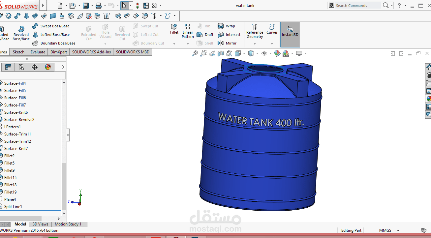The width and height of the screenshot is (431, 238).
Task: Click the Rebuild traffic light icon
Action: (138, 6)
